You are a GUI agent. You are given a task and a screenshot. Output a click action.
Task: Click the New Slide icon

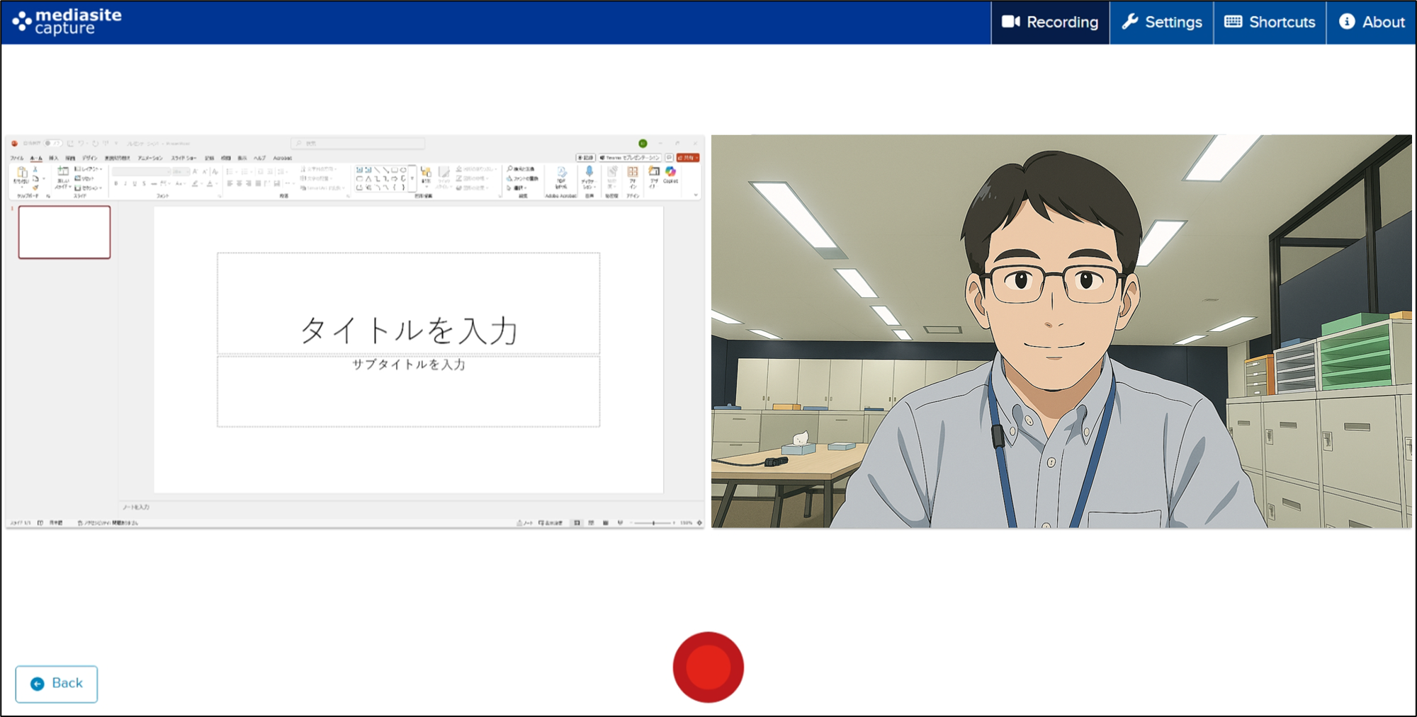(63, 173)
